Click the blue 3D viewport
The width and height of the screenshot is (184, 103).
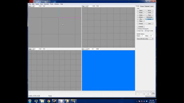coord(108,70)
